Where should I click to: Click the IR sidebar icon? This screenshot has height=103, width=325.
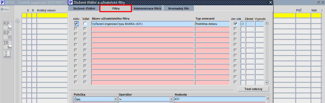click(7, 44)
